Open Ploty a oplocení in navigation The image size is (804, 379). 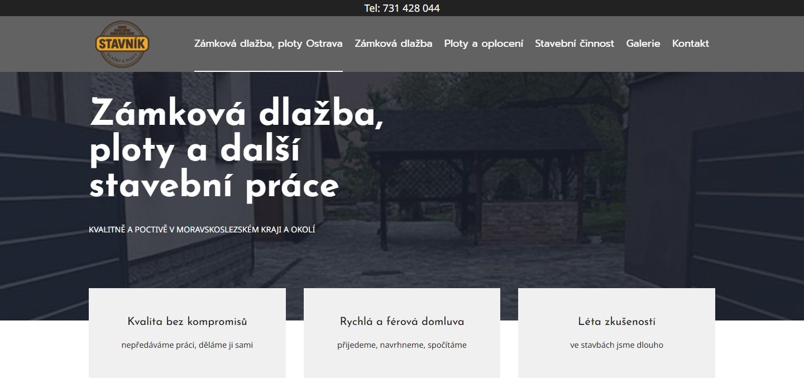pos(484,43)
